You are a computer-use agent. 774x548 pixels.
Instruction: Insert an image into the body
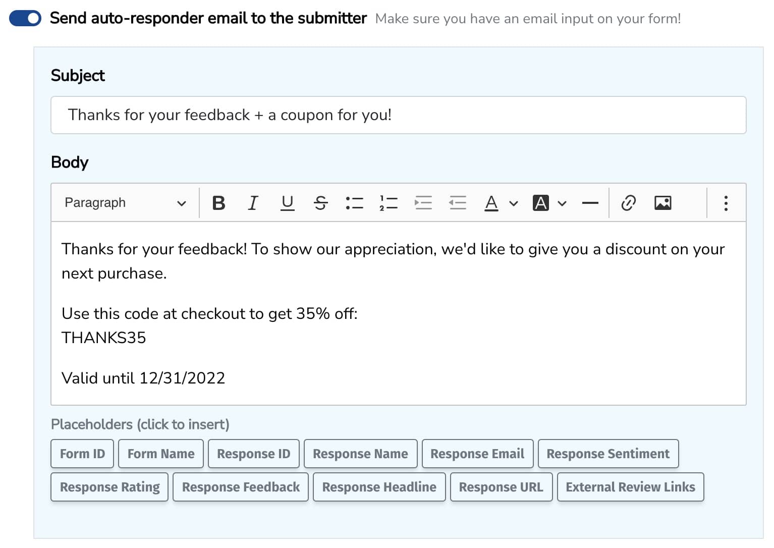pyautogui.click(x=662, y=203)
